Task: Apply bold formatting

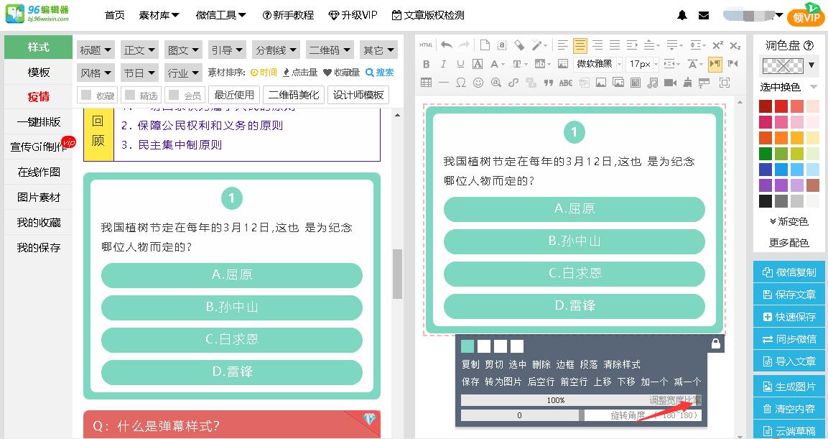Action: pos(426,64)
